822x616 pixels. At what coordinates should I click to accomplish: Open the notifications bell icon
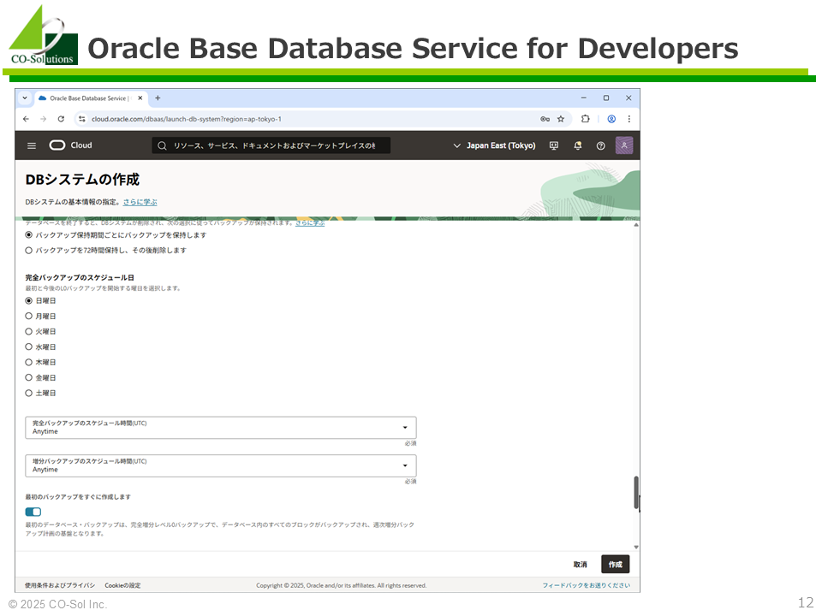(578, 145)
